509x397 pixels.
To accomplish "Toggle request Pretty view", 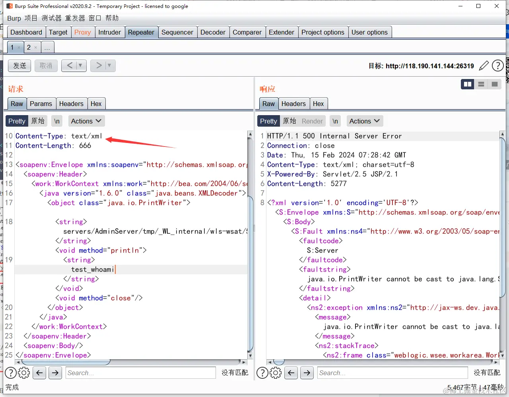I will point(17,121).
